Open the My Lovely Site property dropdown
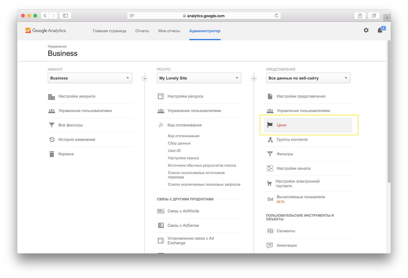Viewport: 408px width, 278px height. pos(199,78)
